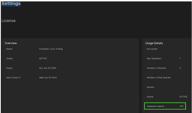
Task: Click the Settings page heading
Action: [x=11, y=3]
